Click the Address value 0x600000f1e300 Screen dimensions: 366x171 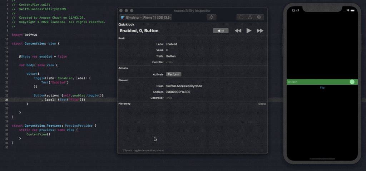click(178, 92)
